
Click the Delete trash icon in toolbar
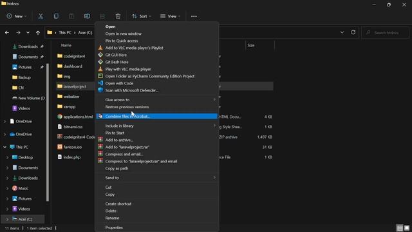coord(118,16)
